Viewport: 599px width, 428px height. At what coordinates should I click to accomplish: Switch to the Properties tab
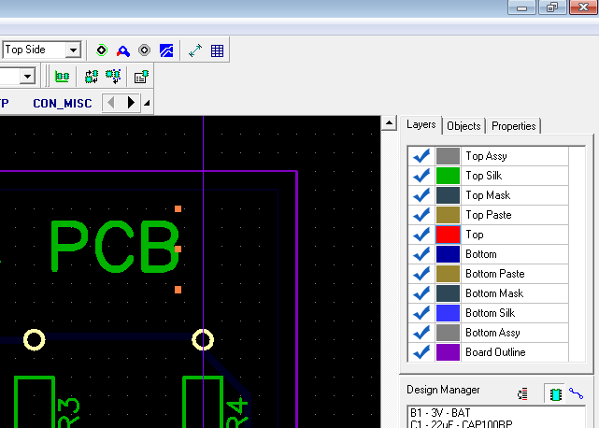point(513,126)
